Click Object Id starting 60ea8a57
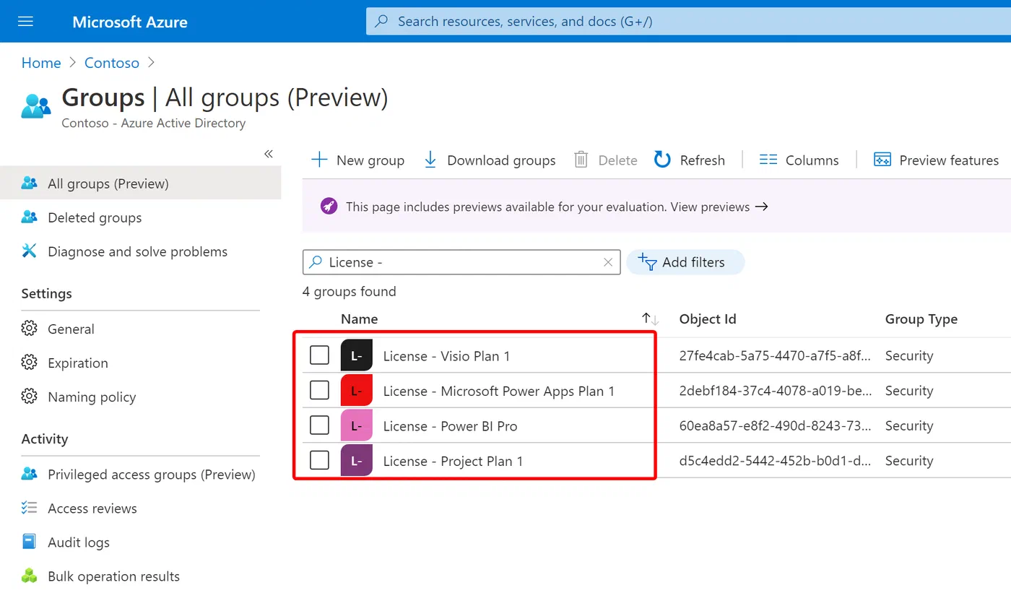1011x606 pixels. tap(776, 425)
